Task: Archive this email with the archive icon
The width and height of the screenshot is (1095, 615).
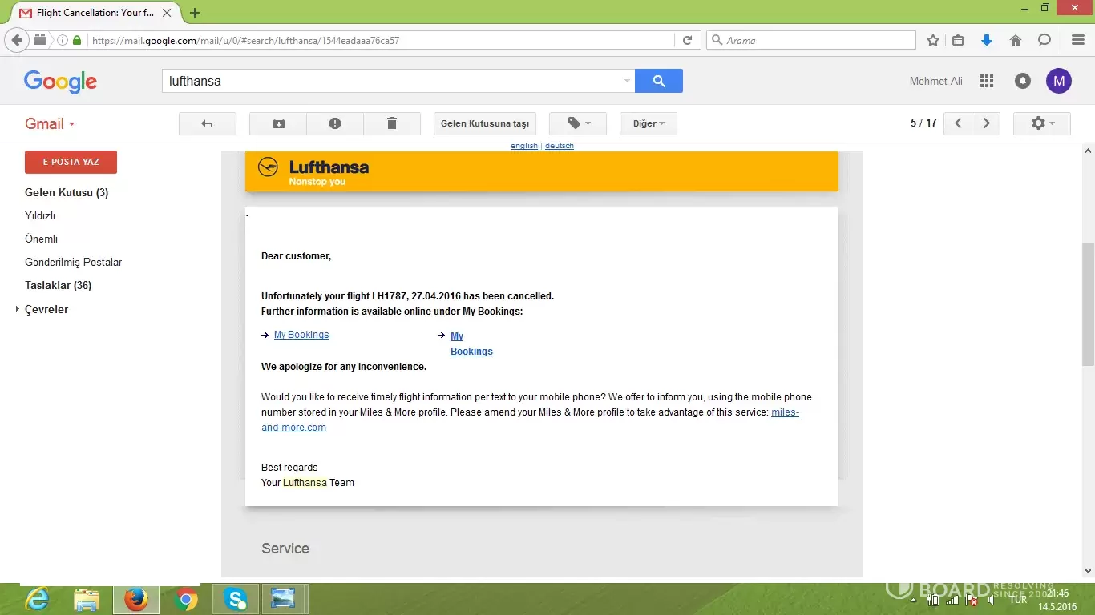Action: coord(278,123)
